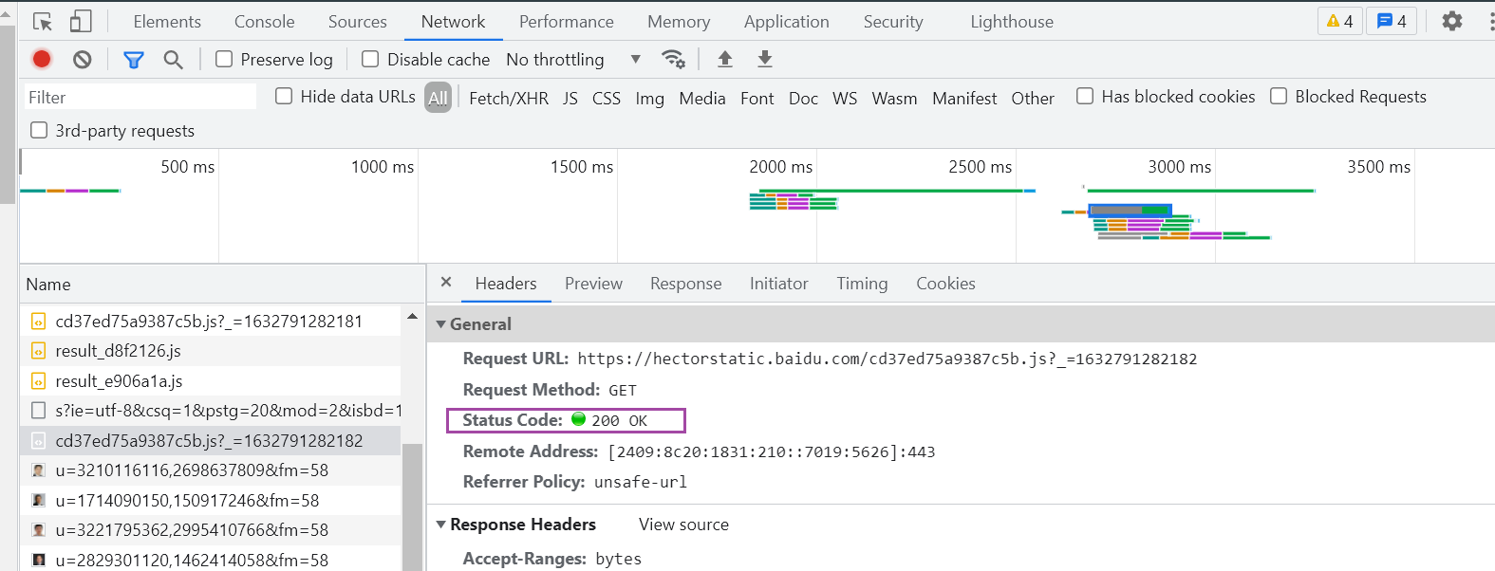
Task: Select image thumbnail for u=1714090150 request
Action: pyautogui.click(x=38, y=500)
